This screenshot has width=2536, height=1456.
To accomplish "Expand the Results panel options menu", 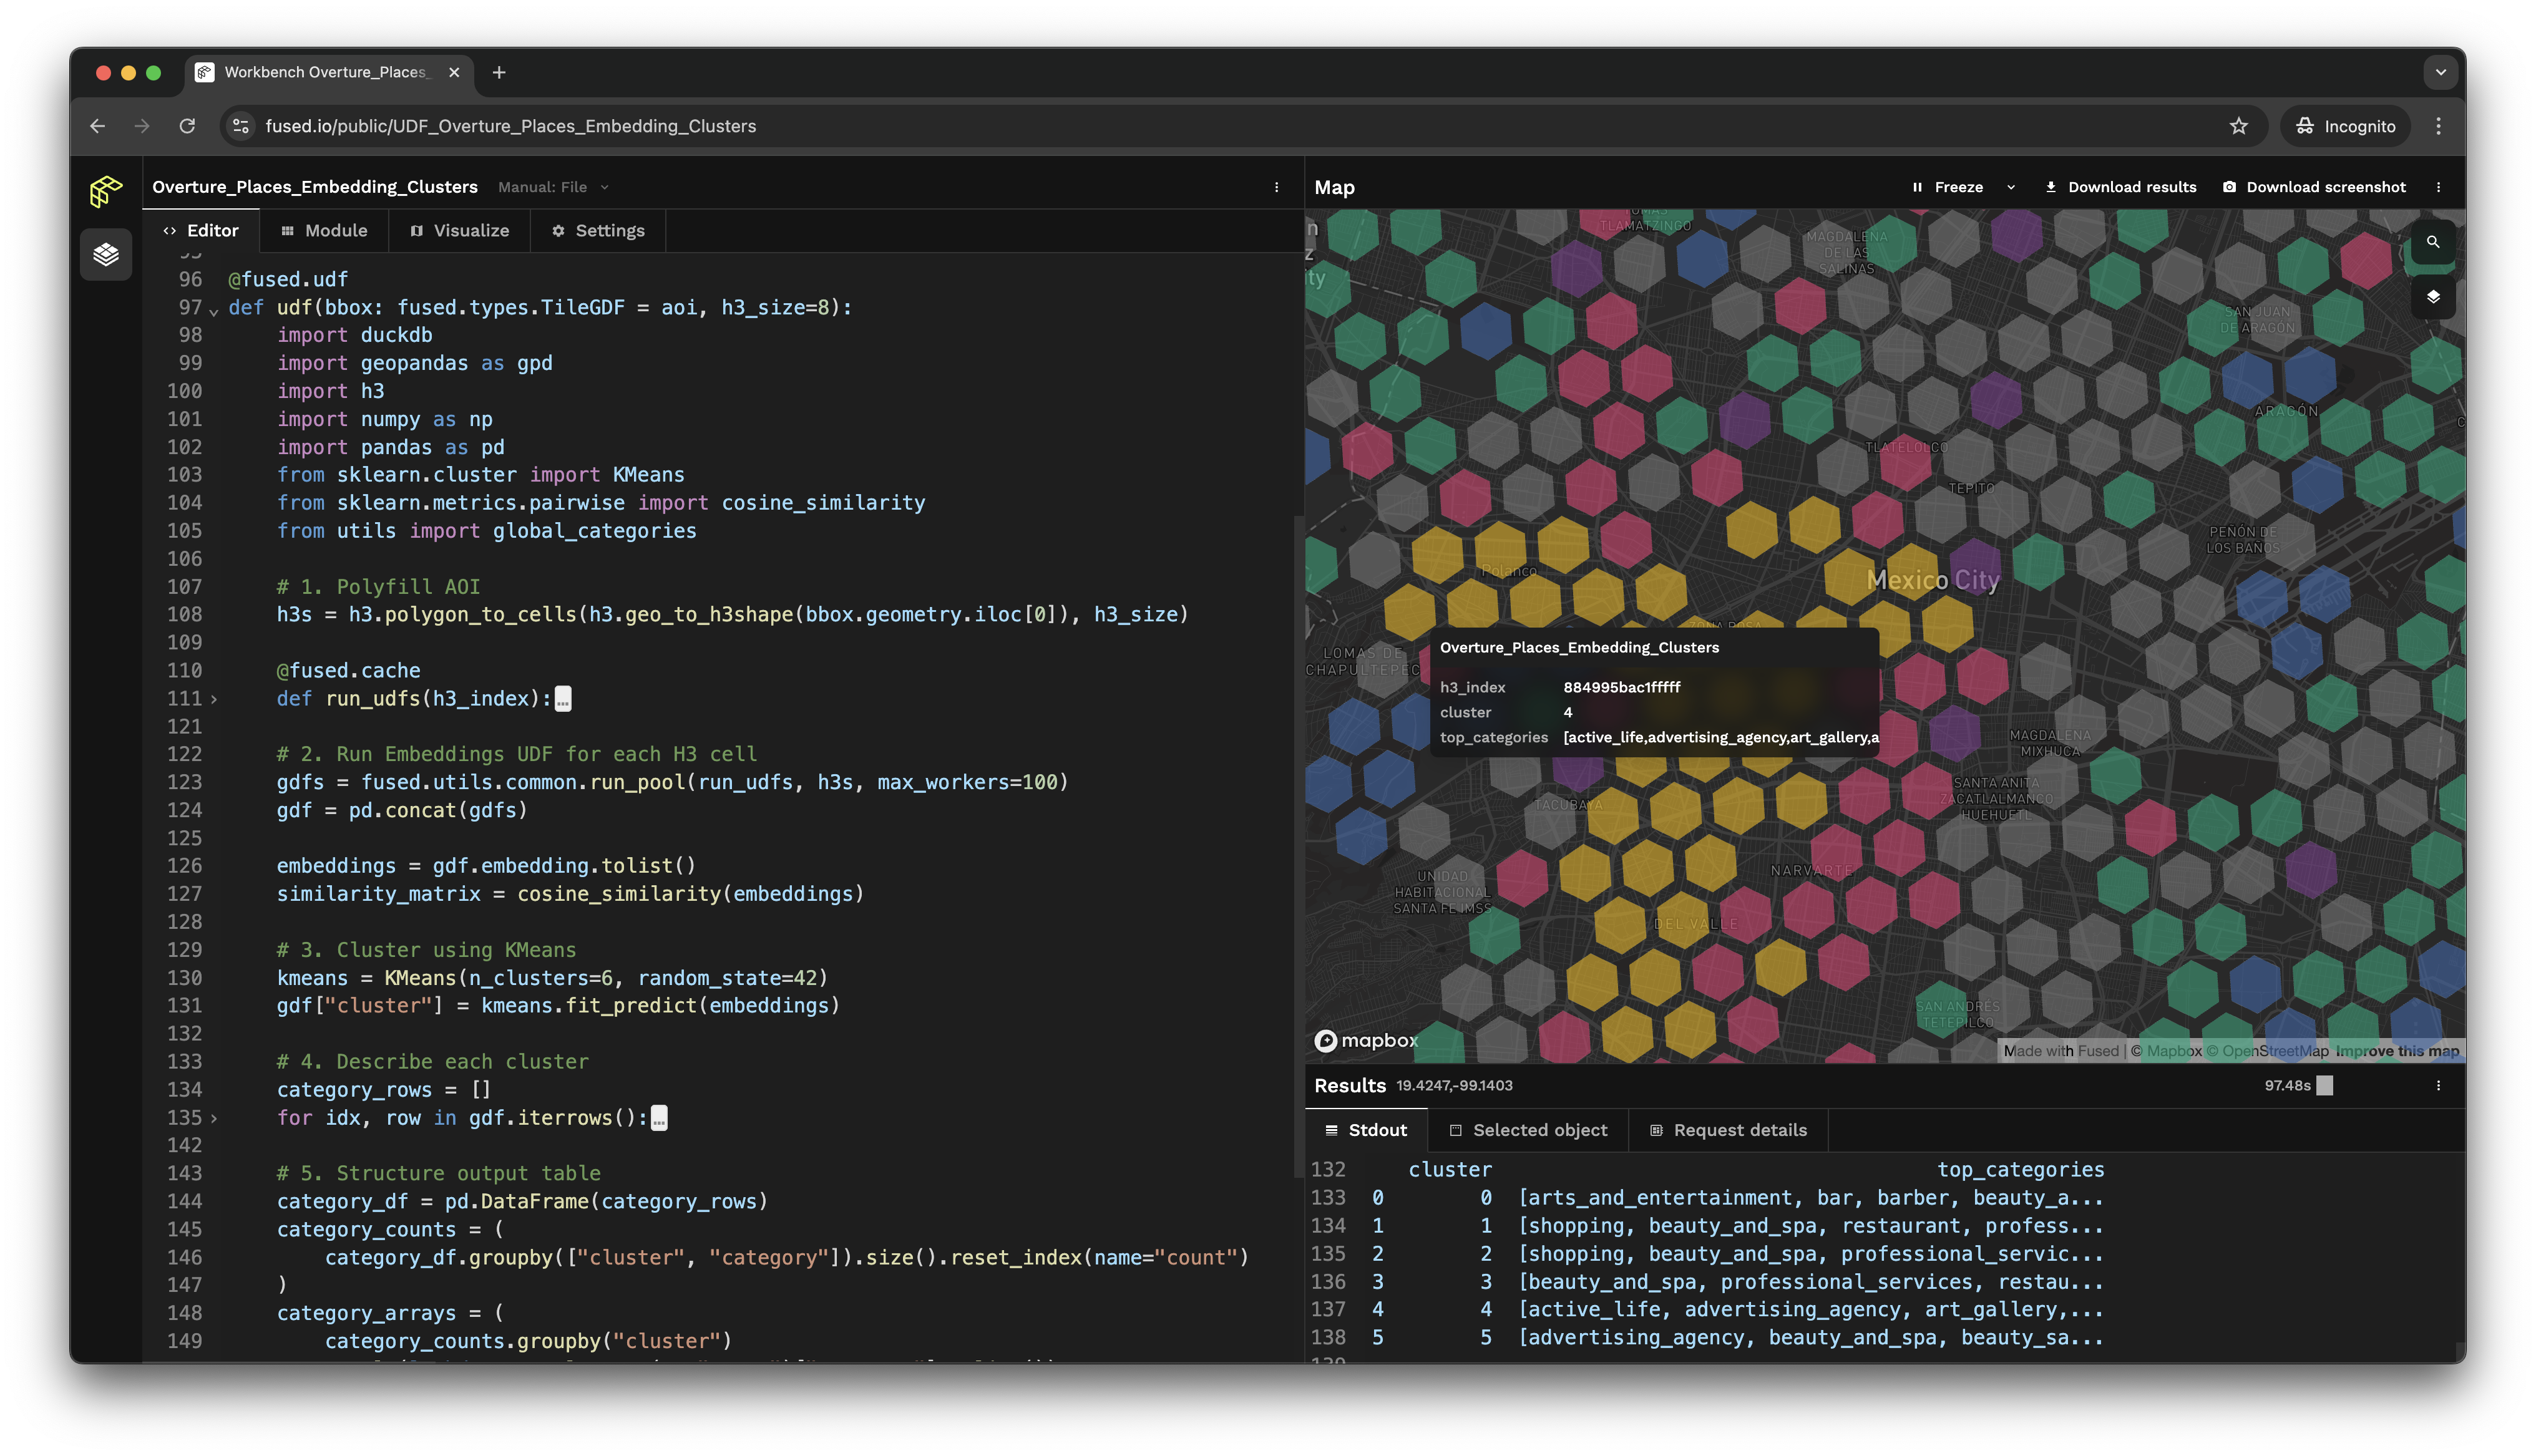I will pyautogui.click(x=2439, y=1085).
